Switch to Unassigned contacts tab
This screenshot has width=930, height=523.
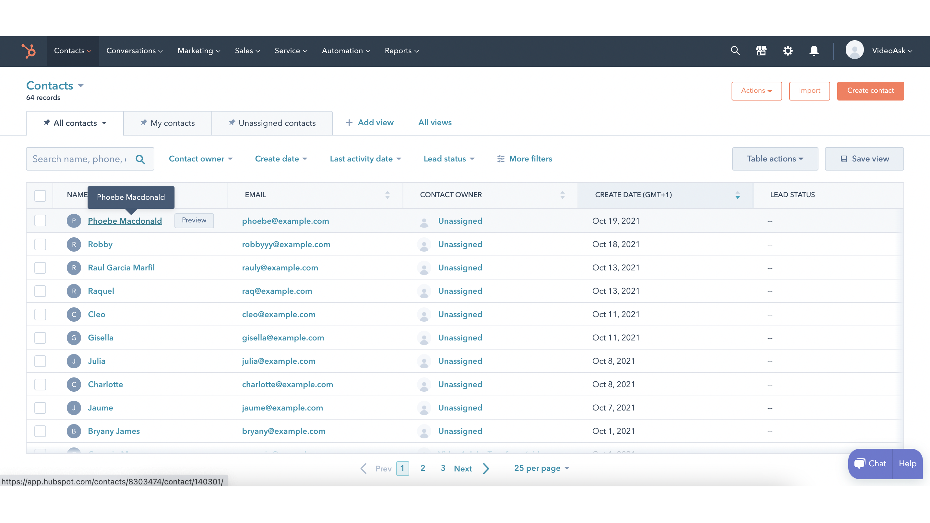272,123
